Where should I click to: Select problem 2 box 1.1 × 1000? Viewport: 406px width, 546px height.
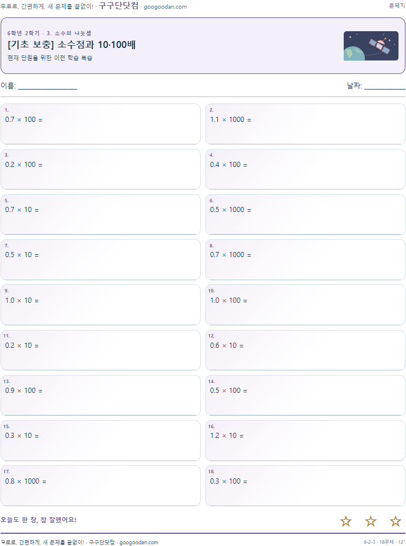[305, 124]
